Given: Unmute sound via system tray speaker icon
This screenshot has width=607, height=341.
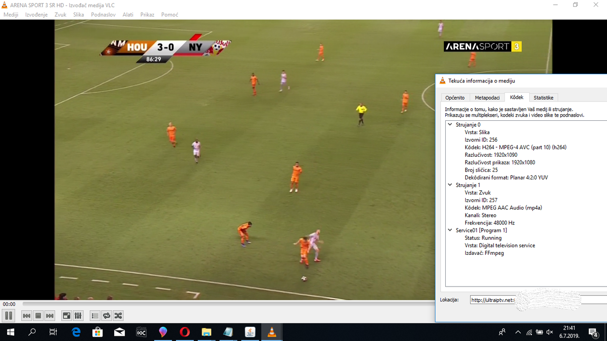Looking at the screenshot, I should coord(550,332).
